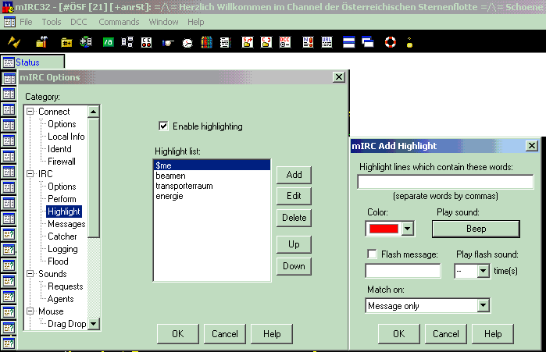Check the Flash message checkbox
Screen dimensions: 546x352
[x=372, y=254]
